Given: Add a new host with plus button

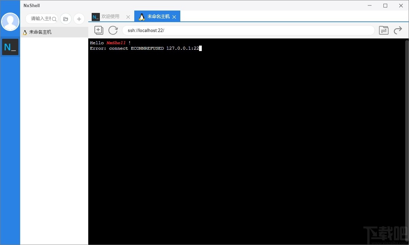Looking at the screenshot, I should click(79, 19).
